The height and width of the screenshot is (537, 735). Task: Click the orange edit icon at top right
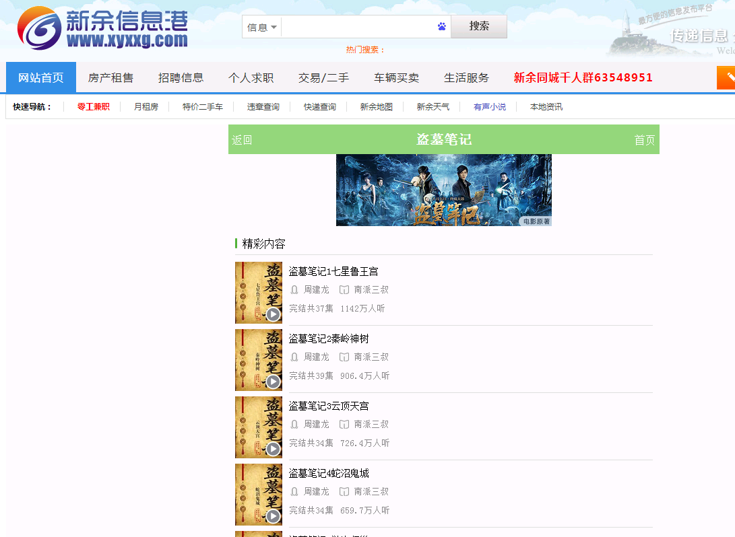(x=726, y=77)
